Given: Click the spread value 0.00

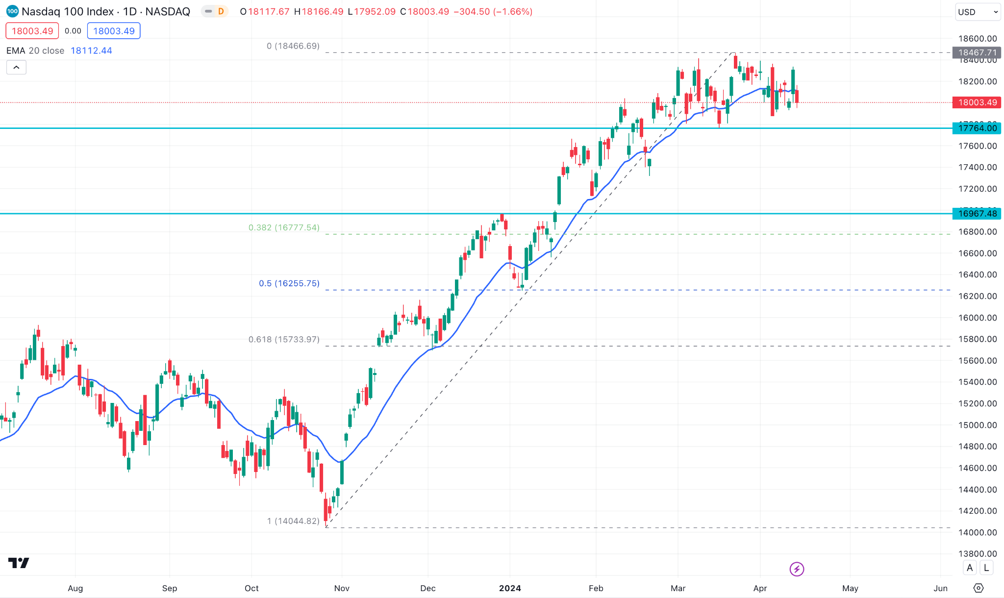Looking at the screenshot, I should (73, 31).
